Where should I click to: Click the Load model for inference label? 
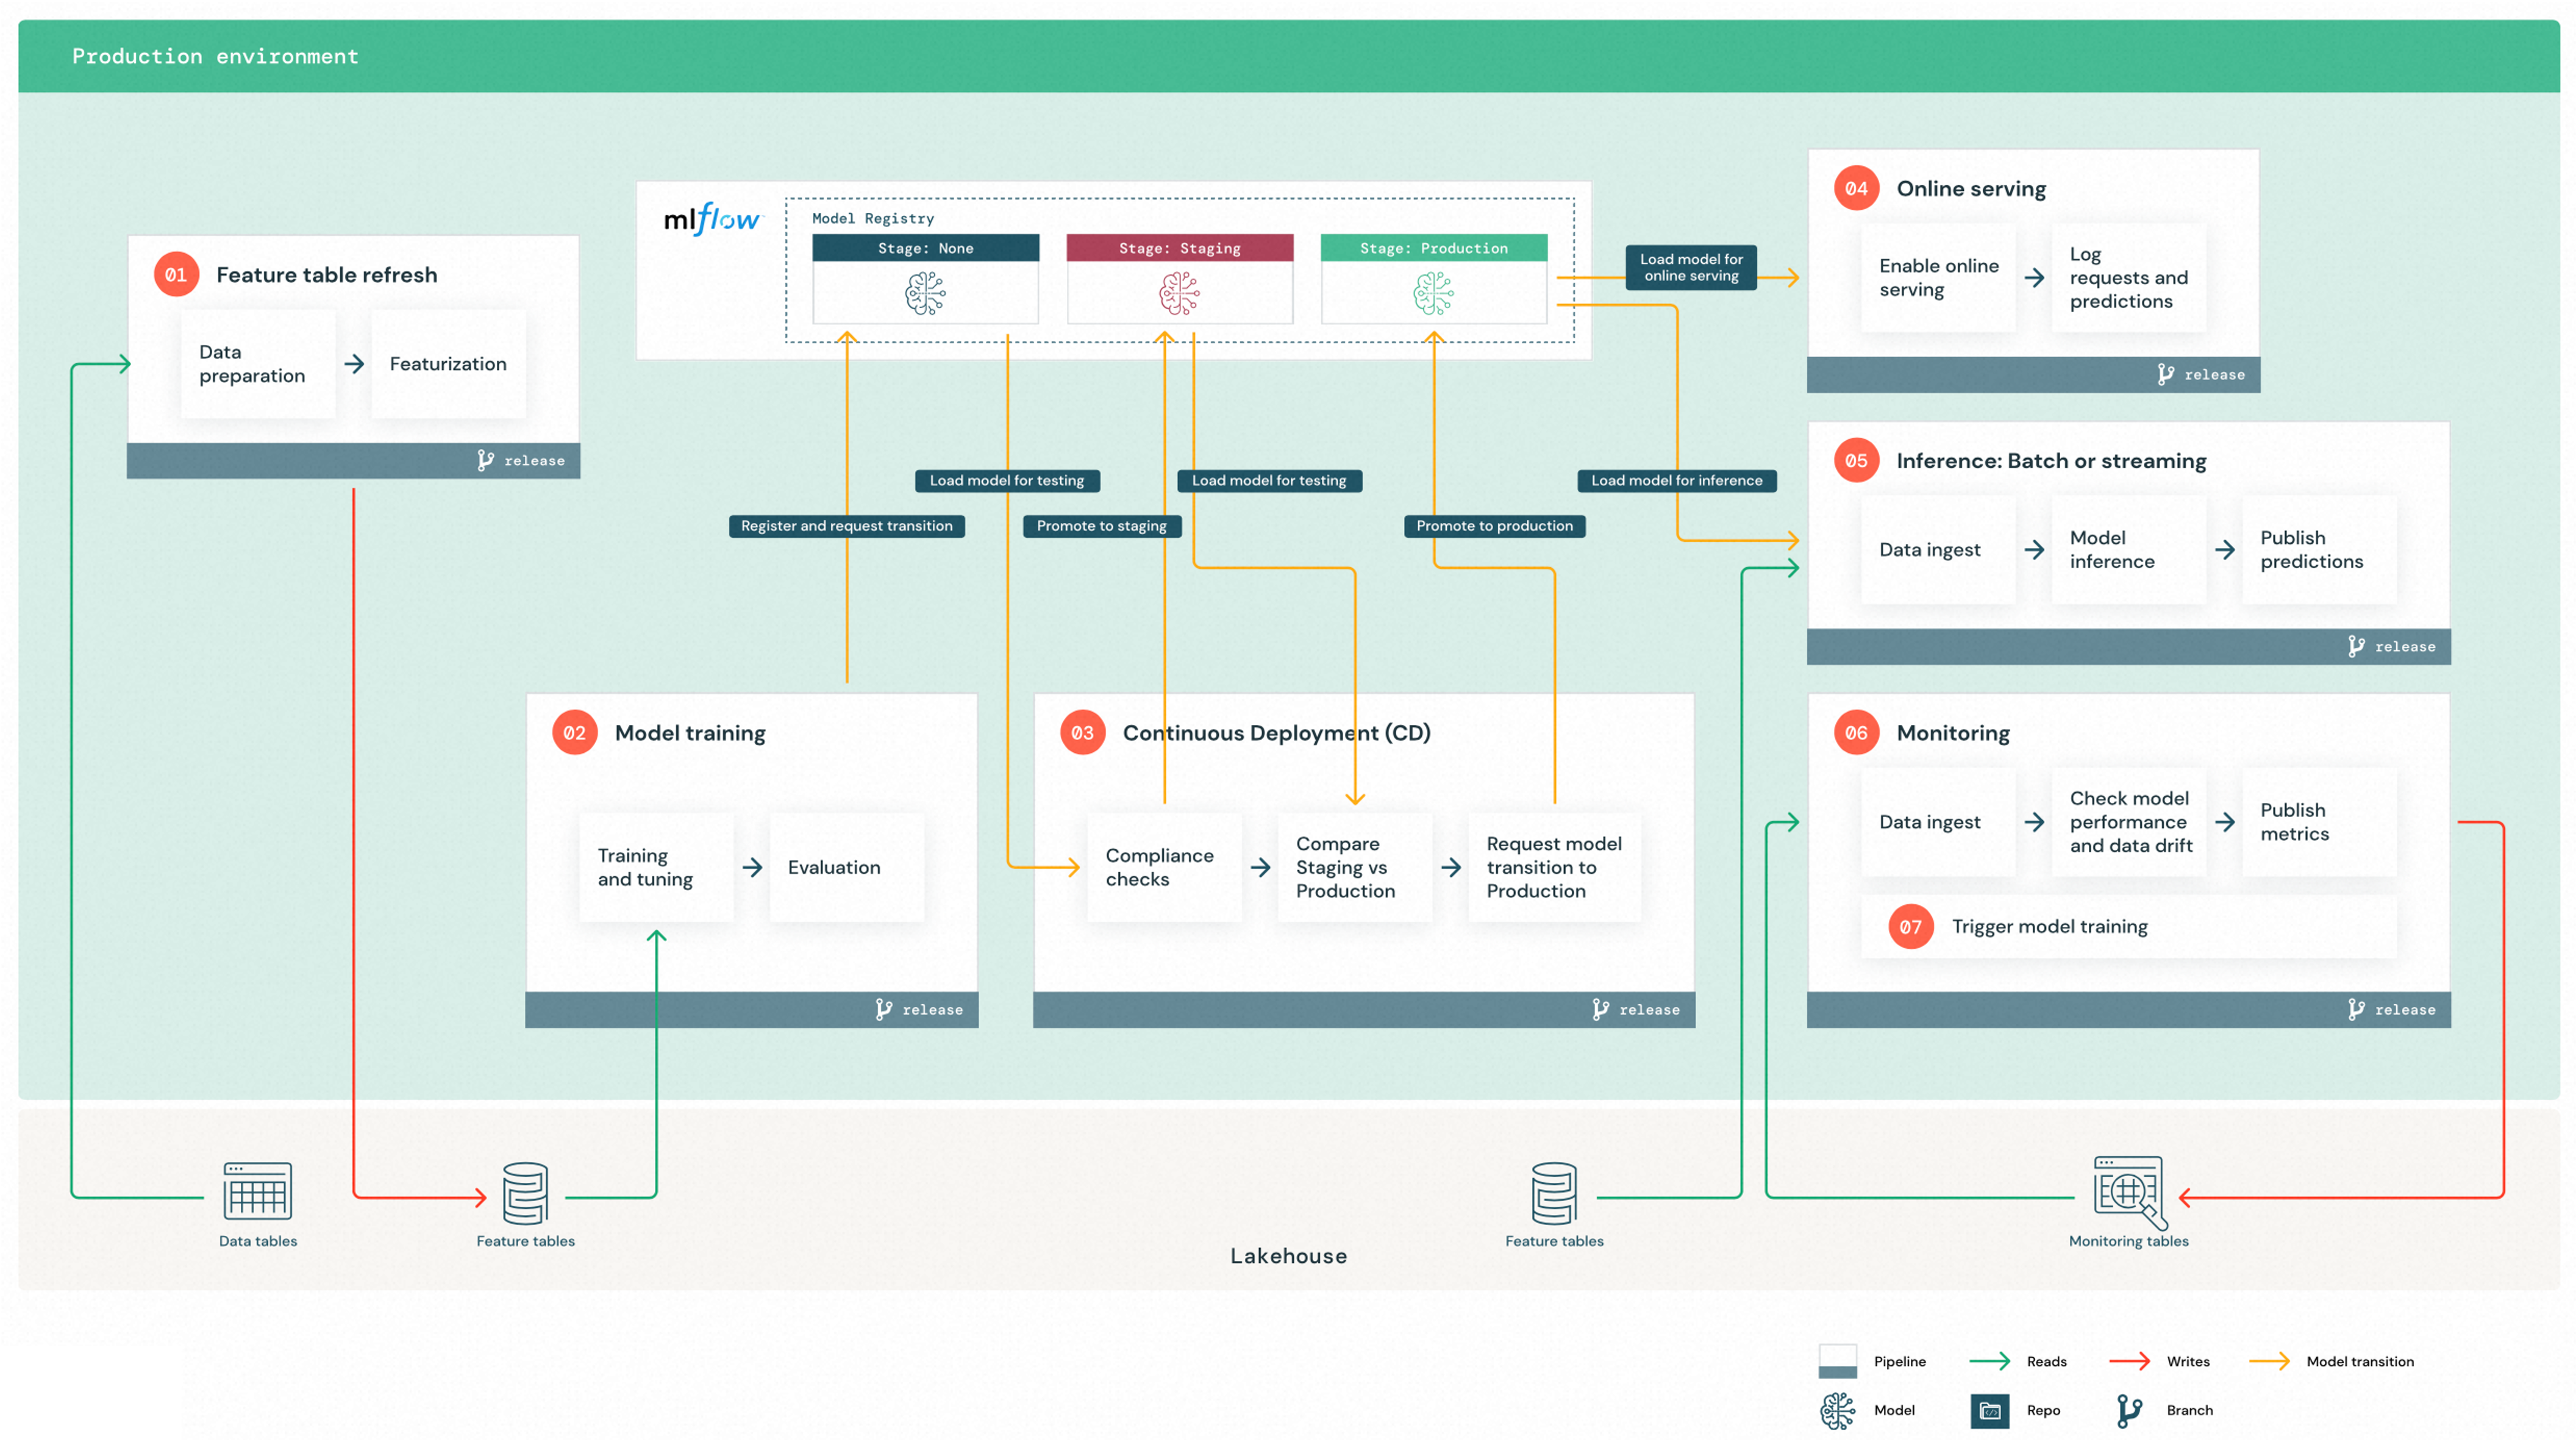(x=1676, y=480)
